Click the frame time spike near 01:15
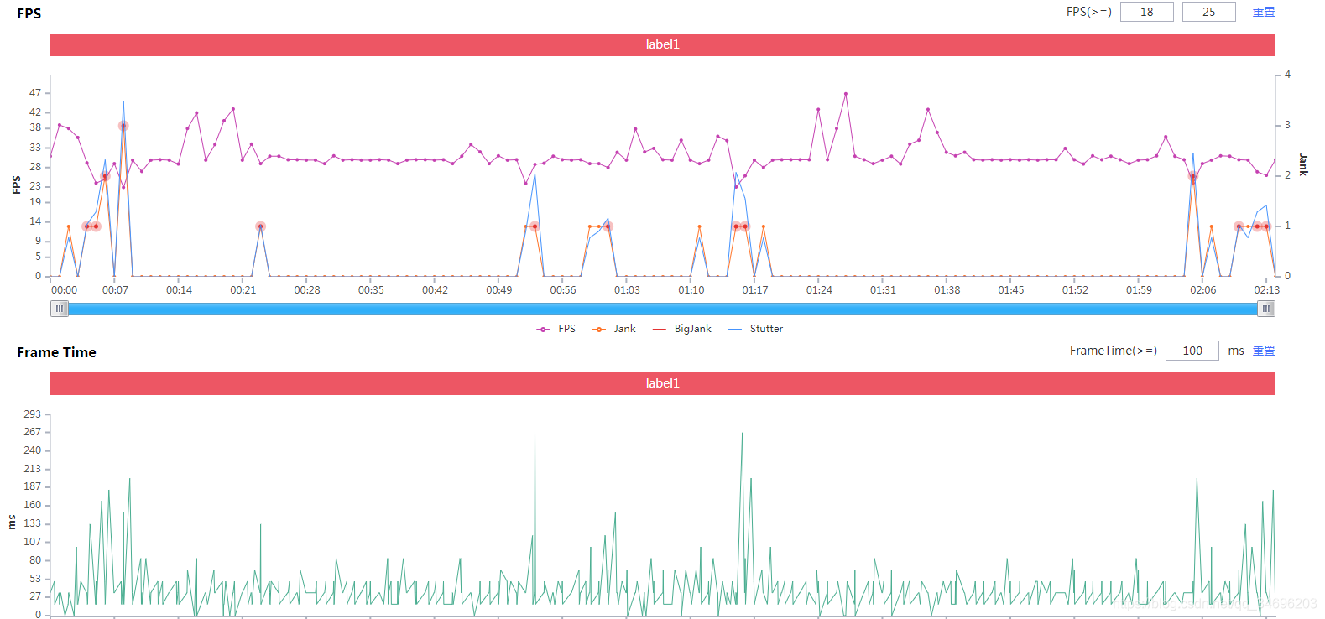Screen dimensions: 1325x619 point(742,434)
